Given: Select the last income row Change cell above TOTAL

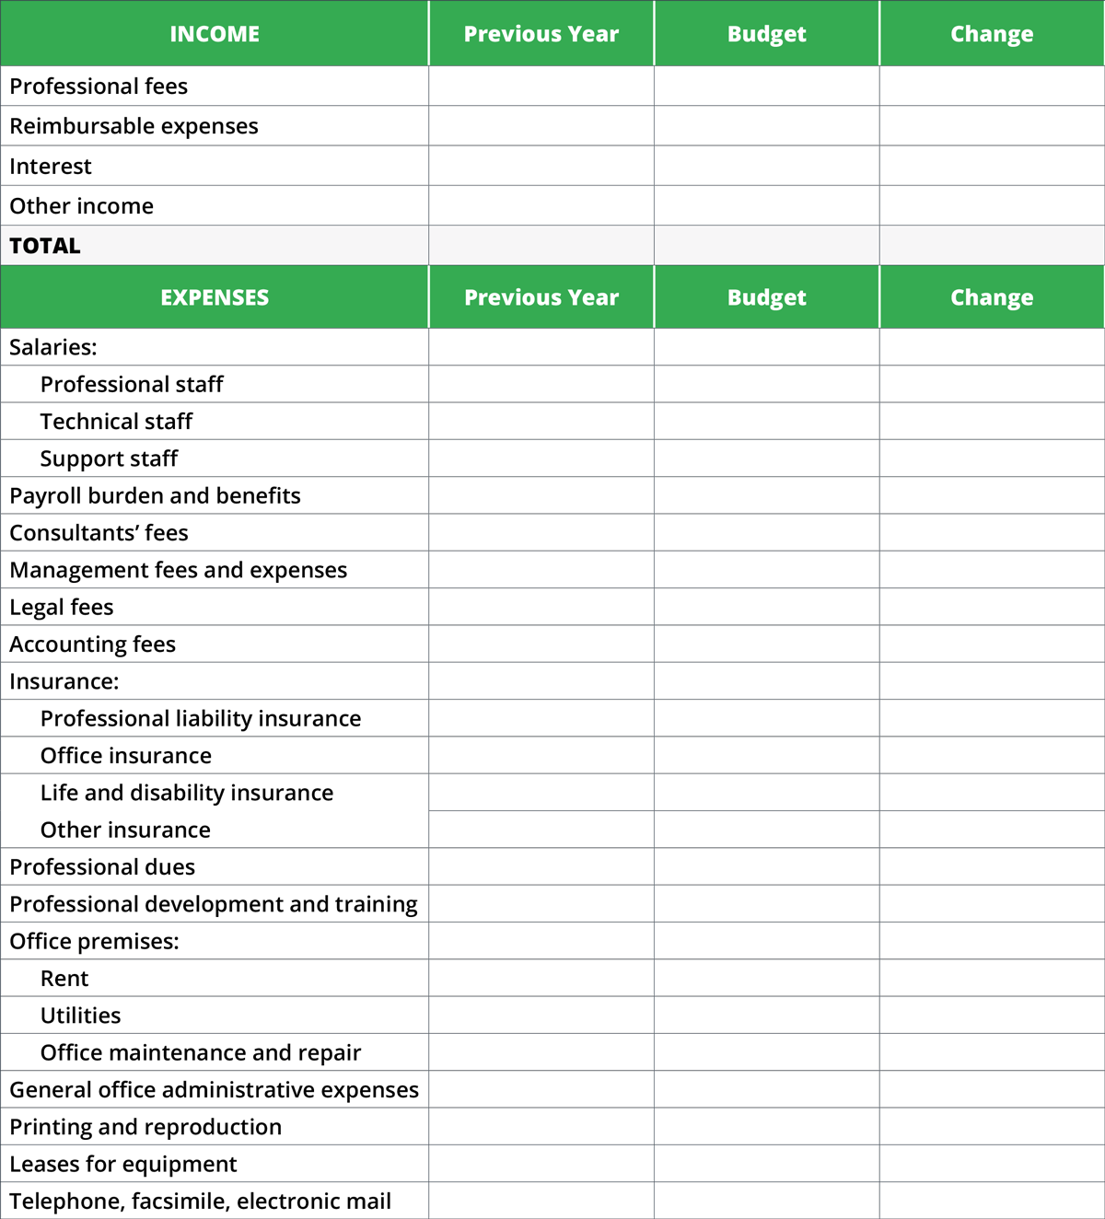Looking at the screenshot, I should pos(992,205).
